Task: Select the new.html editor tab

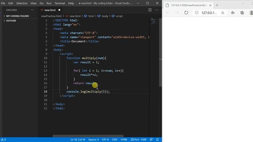Action: point(50,10)
